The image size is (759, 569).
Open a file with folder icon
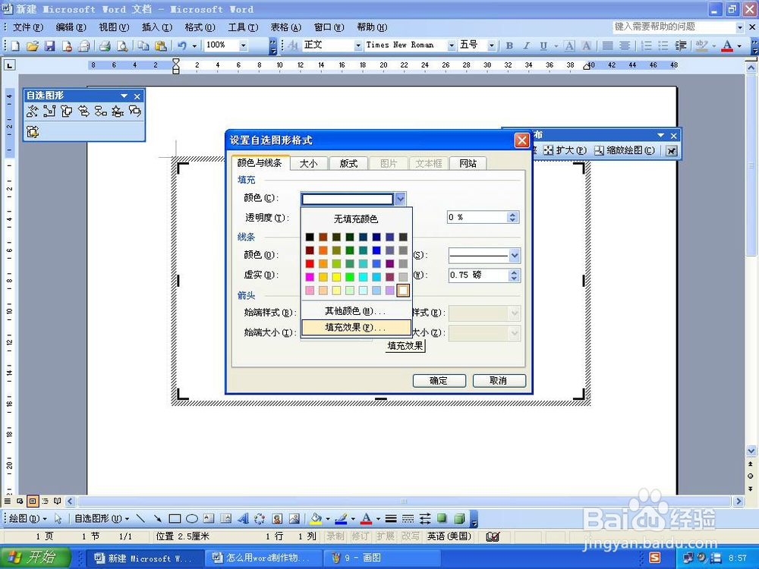pos(33,46)
